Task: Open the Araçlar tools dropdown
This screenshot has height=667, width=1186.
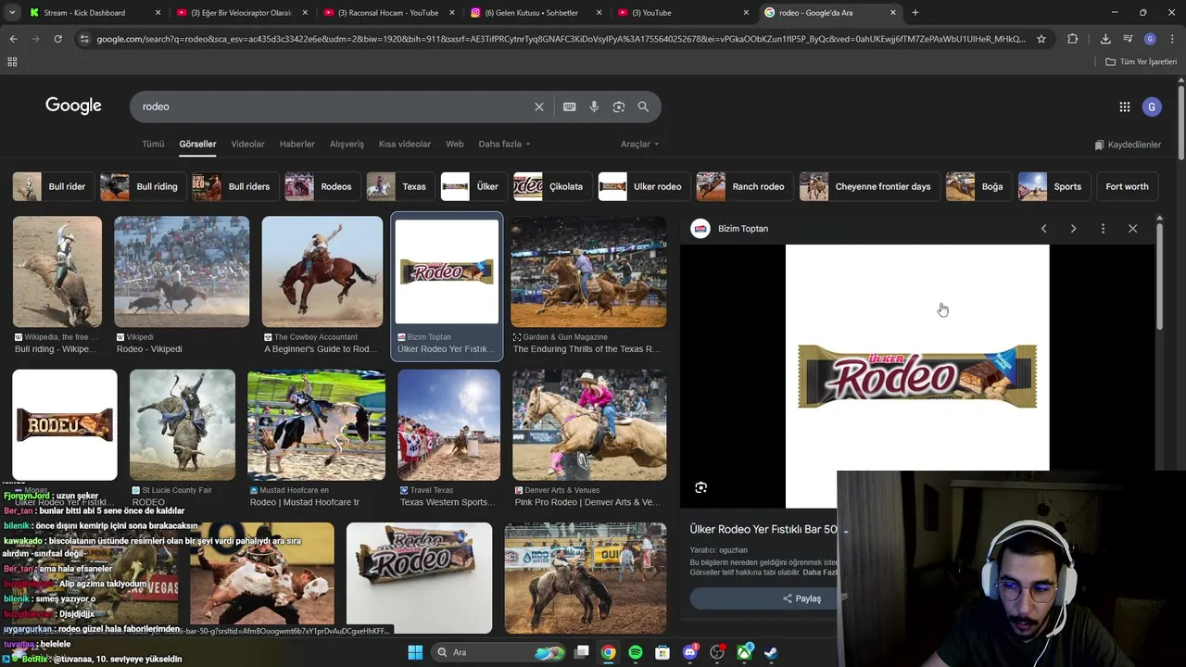Action: 639,145
